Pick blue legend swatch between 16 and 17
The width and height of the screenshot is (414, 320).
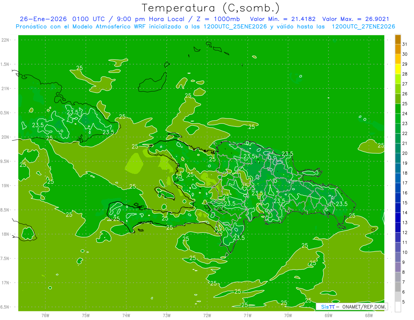pyautogui.click(x=398, y=188)
